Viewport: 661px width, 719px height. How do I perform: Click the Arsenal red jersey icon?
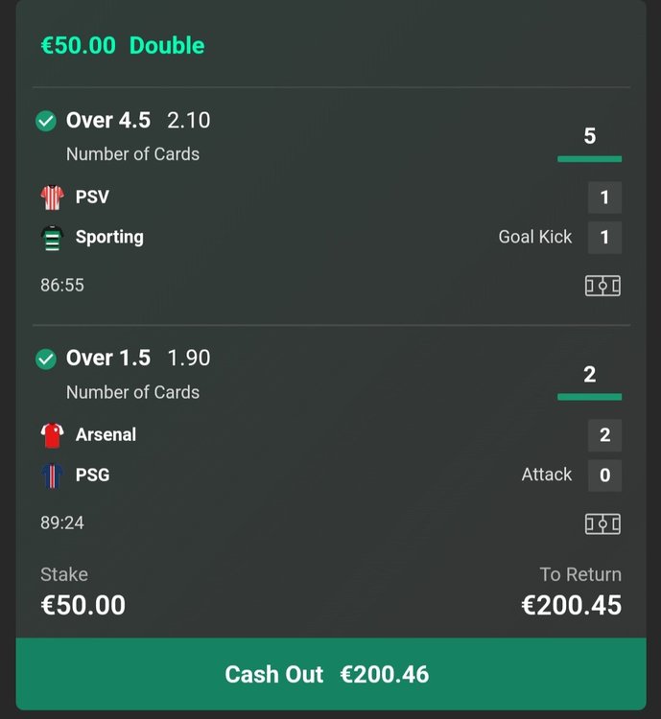click(53, 435)
